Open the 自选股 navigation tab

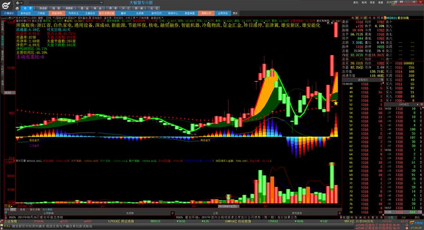tap(42, 8)
